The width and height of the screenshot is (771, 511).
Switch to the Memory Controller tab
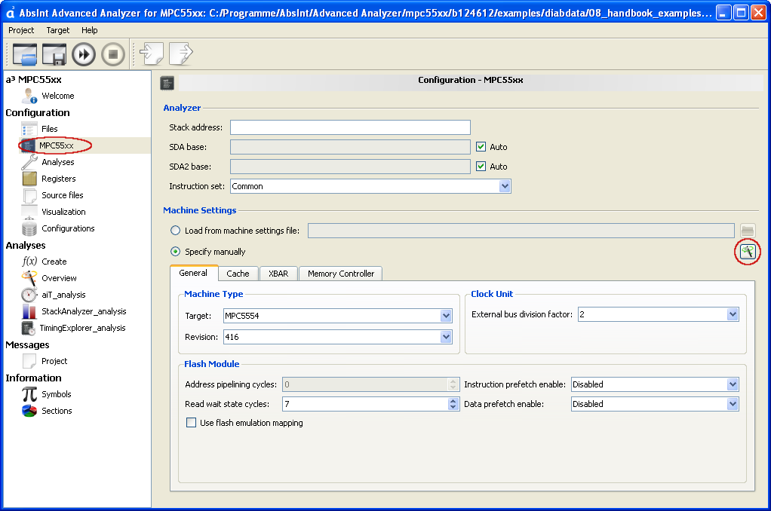click(341, 274)
